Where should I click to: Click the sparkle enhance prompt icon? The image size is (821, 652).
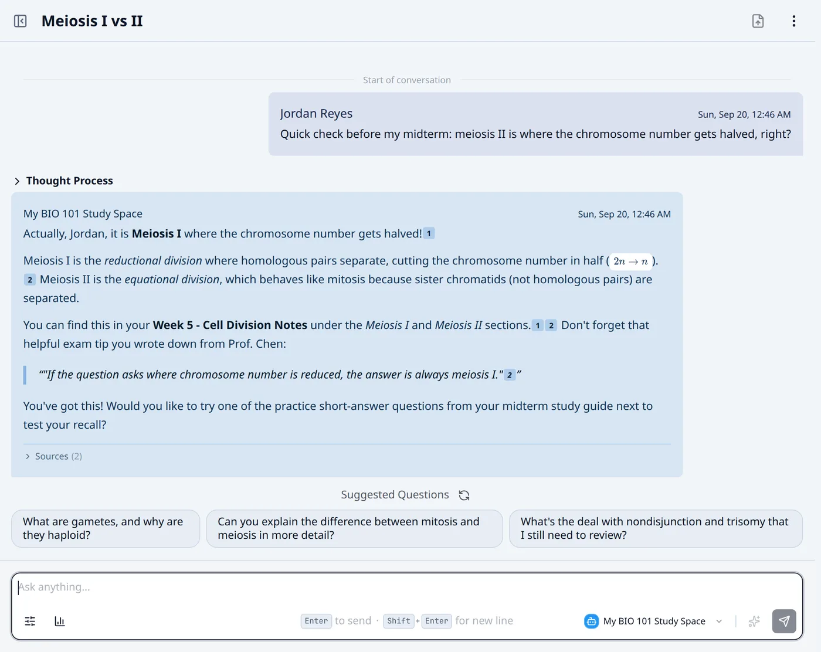754,621
